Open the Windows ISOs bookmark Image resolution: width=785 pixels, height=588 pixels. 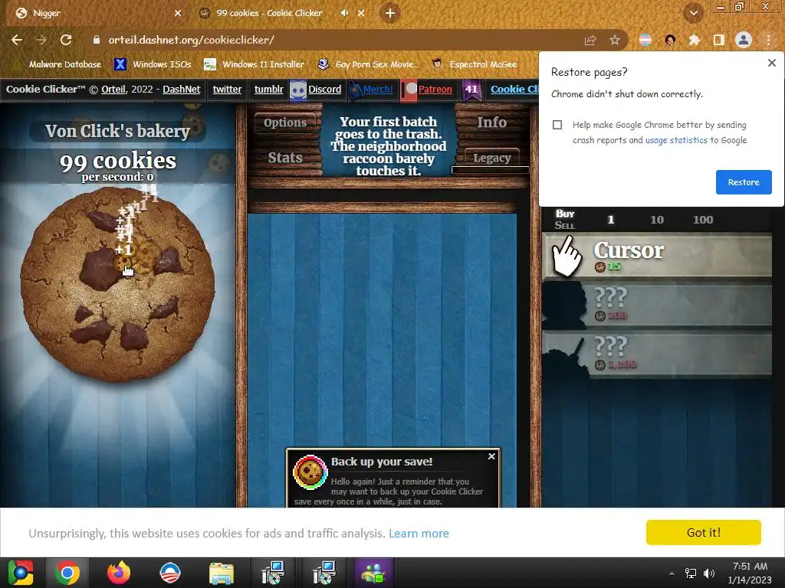pyautogui.click(x=153, y=64)
